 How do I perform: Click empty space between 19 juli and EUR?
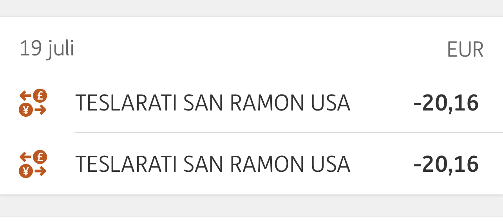pos(261,50)
